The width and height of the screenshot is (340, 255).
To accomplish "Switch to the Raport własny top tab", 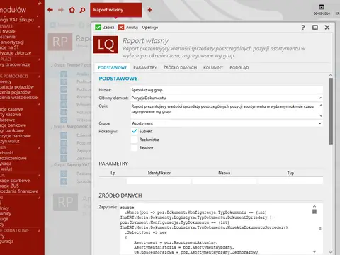I will pyautogui.click(x=115, y=10).
